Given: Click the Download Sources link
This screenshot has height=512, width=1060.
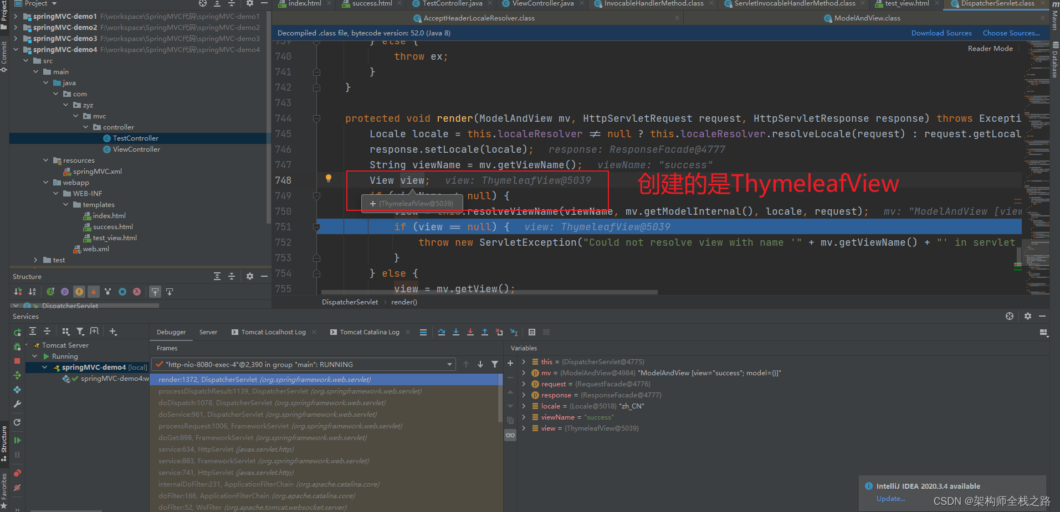Looking at the screenshot, I should point(941,33).
